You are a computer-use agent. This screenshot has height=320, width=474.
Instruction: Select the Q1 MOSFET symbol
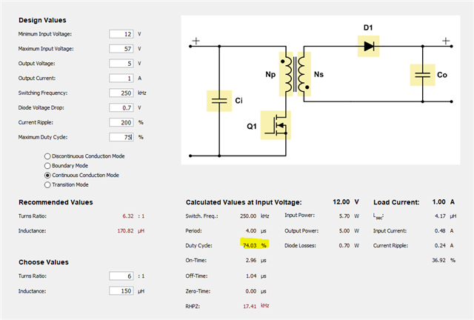tap(276, 125)
